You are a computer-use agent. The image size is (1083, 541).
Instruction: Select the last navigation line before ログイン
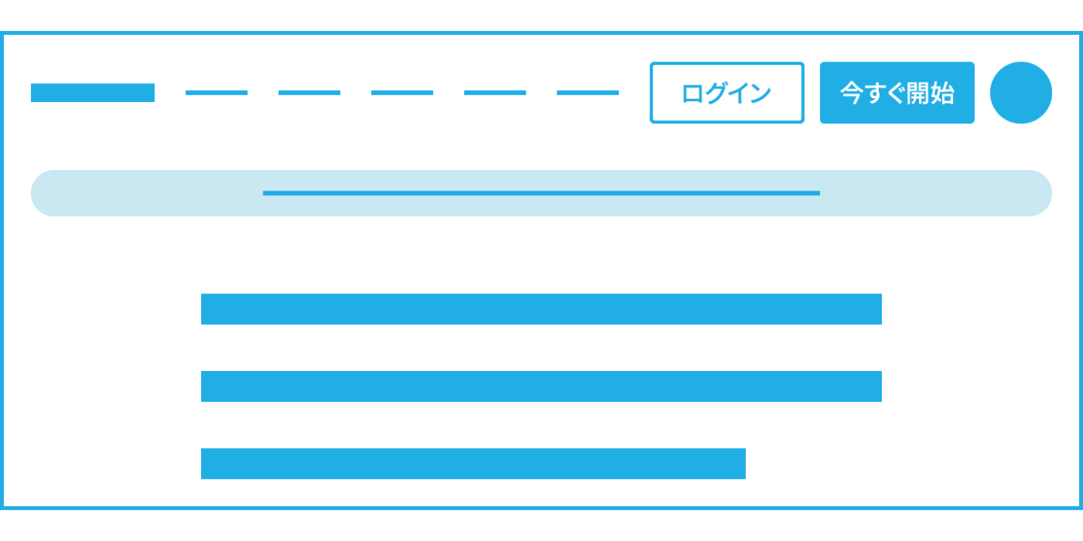[x=587, y=93]
